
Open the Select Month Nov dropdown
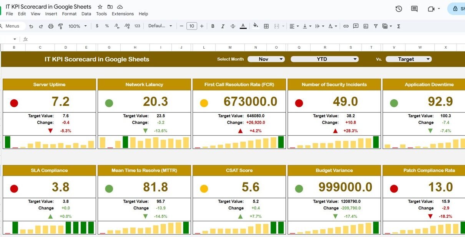266,59
